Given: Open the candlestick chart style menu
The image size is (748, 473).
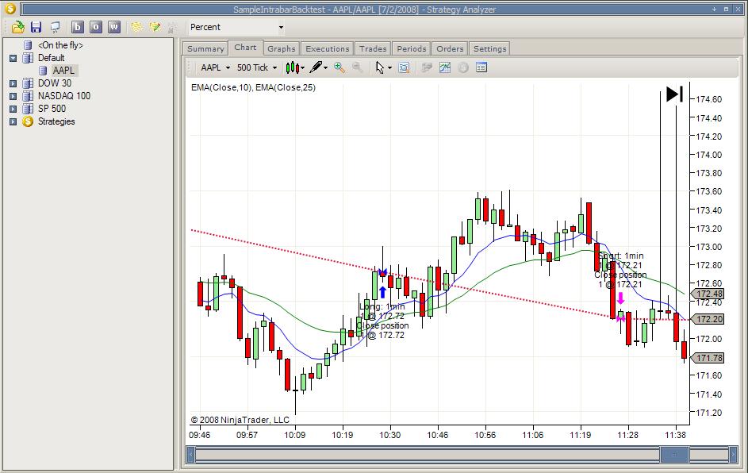Looking at the screenshot, I should (295, 67).
